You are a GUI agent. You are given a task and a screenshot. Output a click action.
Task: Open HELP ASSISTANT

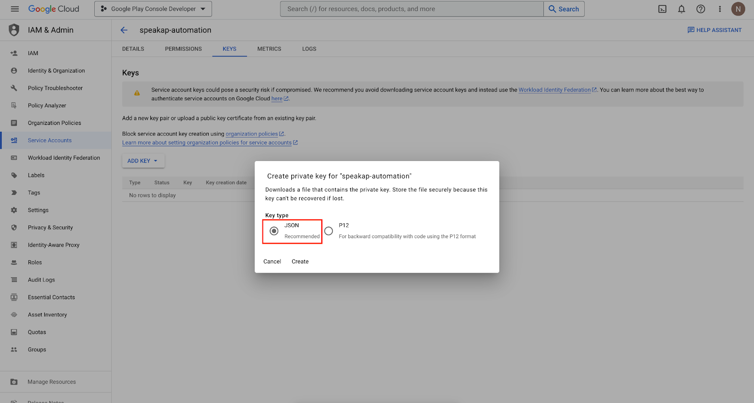[x=714, y=30]
